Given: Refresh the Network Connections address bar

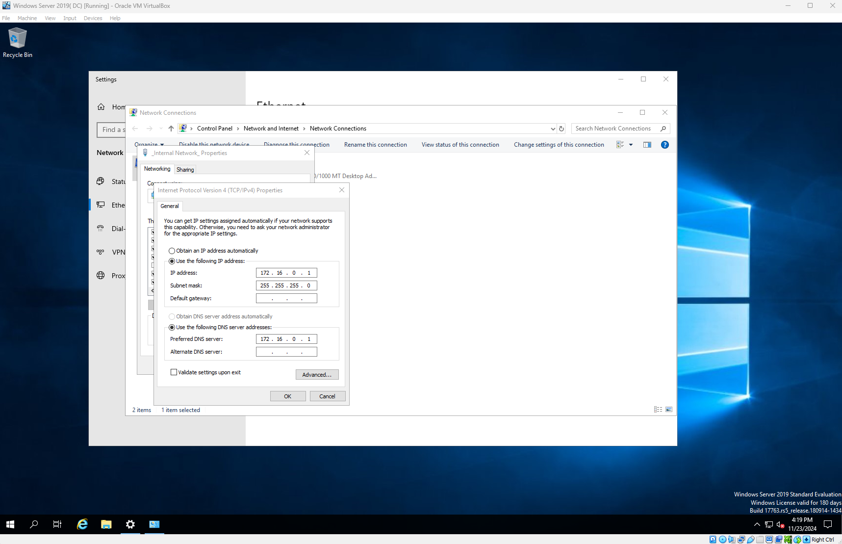Looking at the screenshot, I should pyautogui.click(x=561, y=129).
